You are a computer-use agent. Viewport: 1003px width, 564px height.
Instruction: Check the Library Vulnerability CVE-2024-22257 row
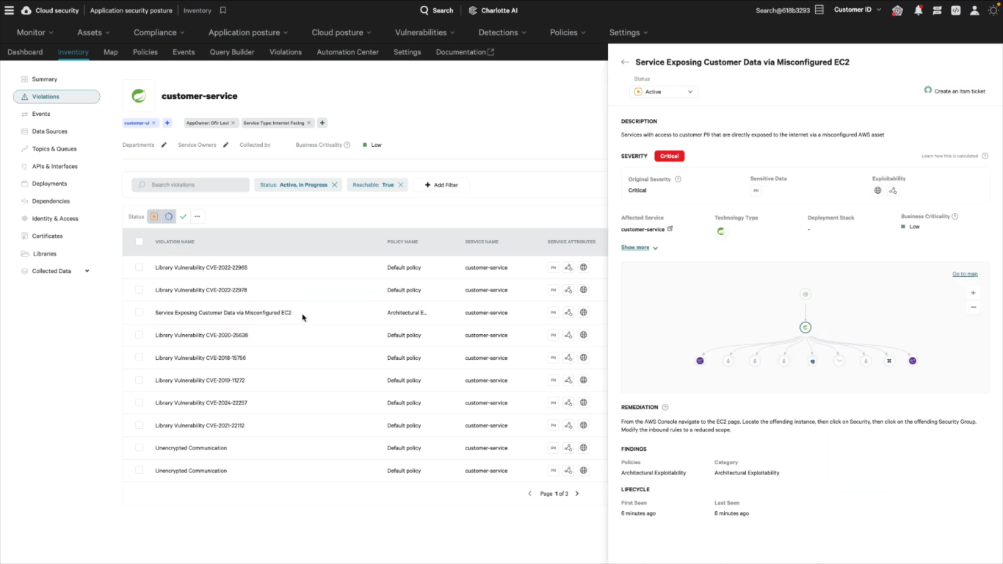(x=140, y=403)
